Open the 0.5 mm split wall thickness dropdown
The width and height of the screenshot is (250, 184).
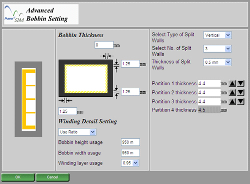tap(217, 62)
